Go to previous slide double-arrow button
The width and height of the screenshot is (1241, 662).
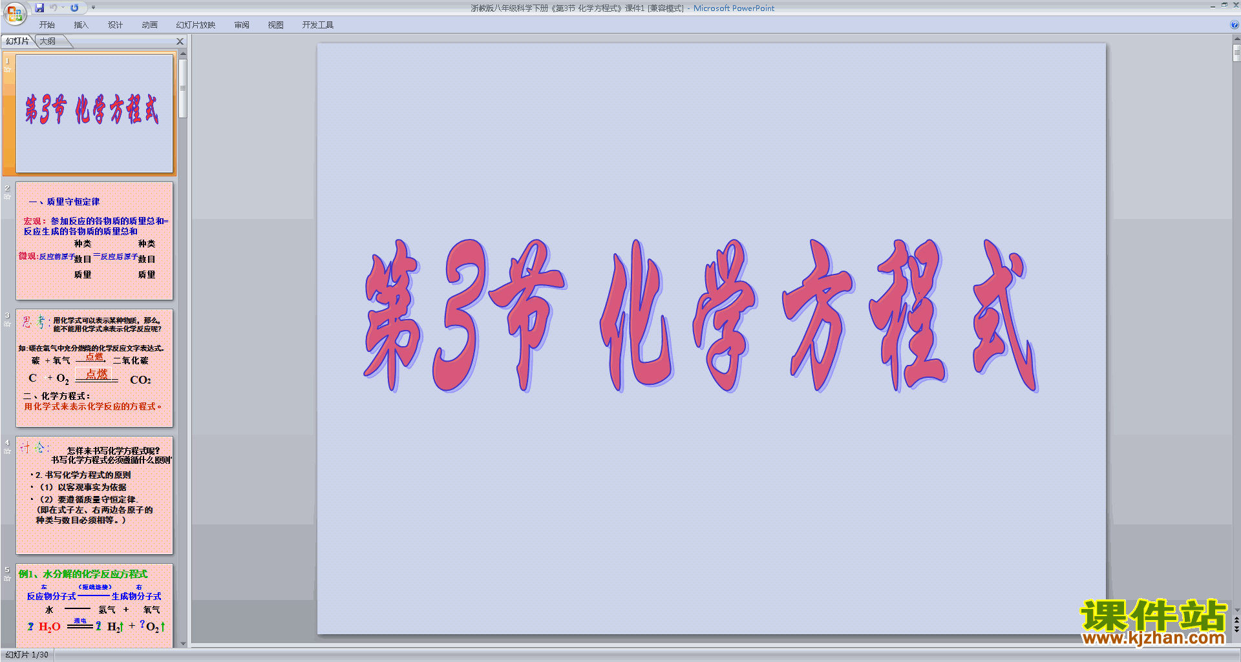point(1236,620)
